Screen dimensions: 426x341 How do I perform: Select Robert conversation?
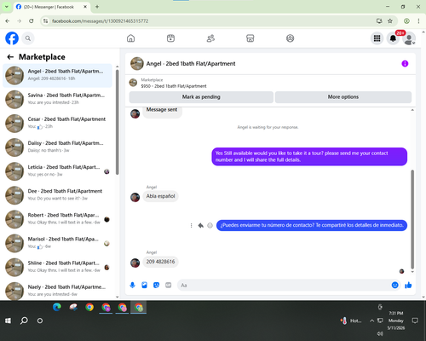pyautogui.click(x=57, y=219)
